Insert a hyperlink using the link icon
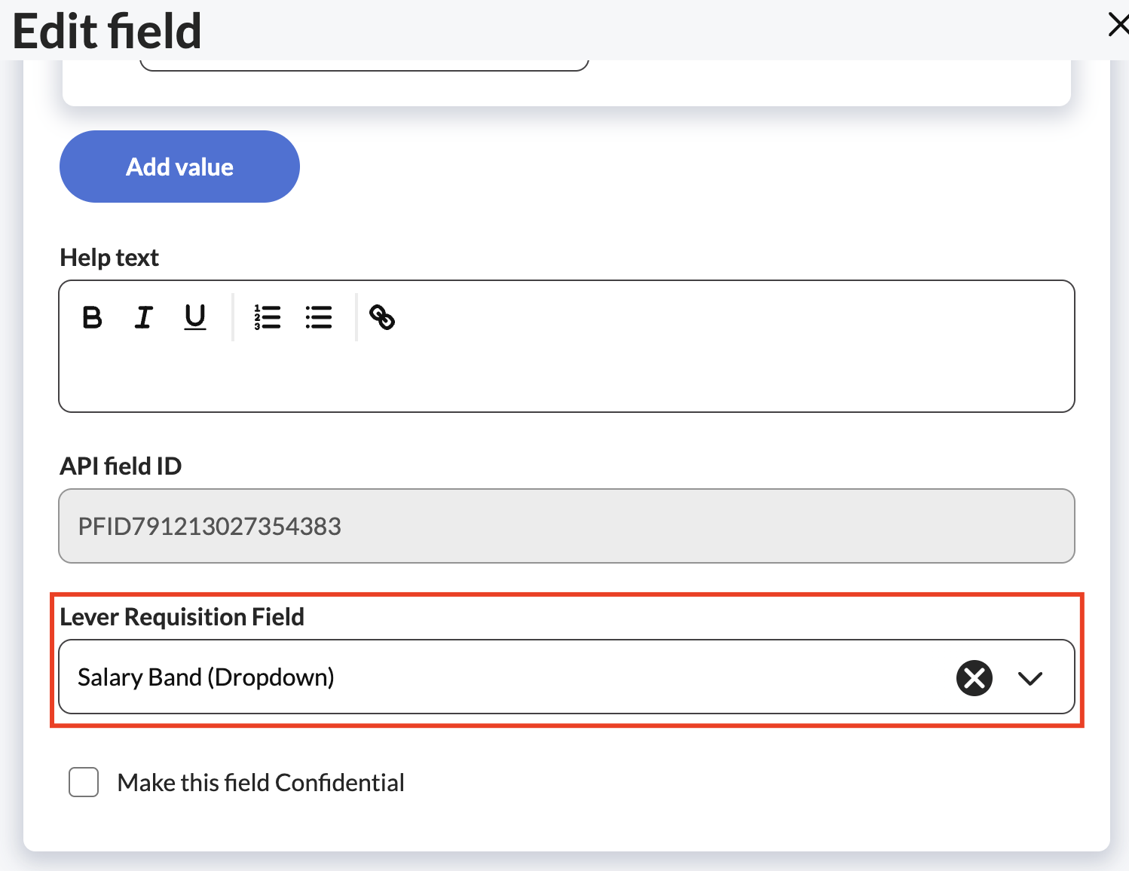Viewport: 1129px width, 871px height. [382, 317]
